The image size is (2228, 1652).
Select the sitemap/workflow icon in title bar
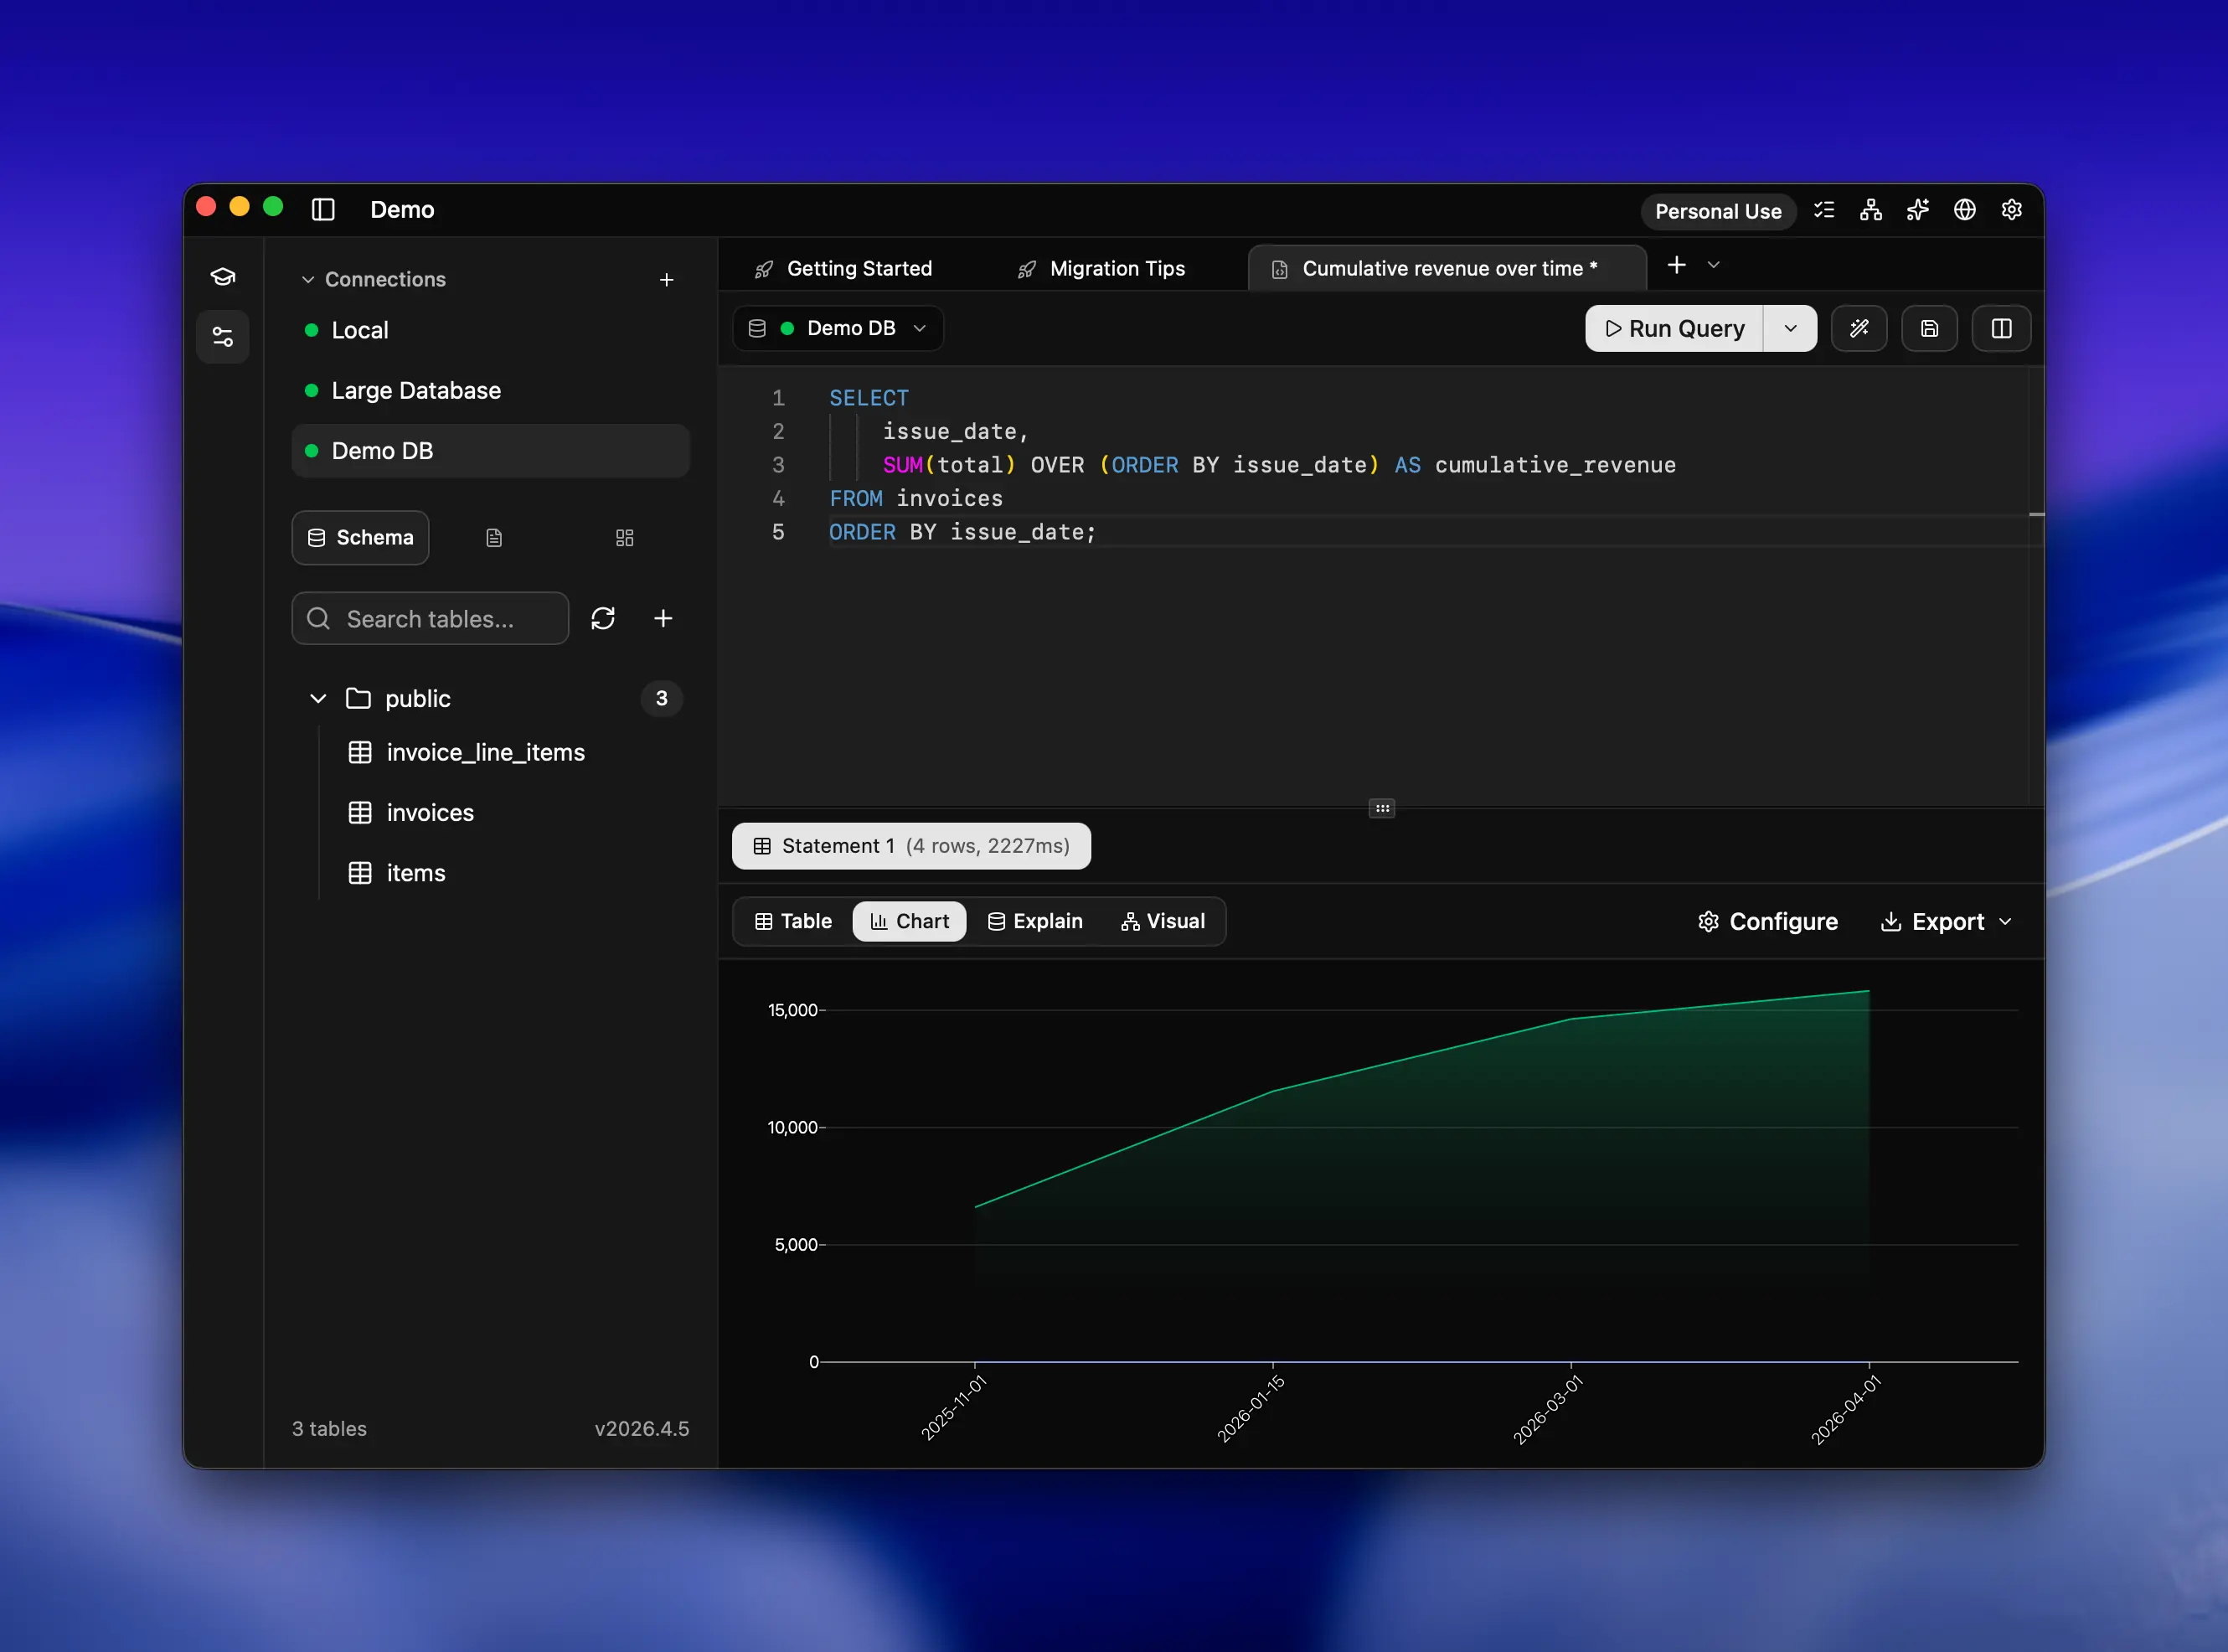[x=1870, y=210]
